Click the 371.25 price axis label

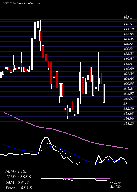pos(128,123)
